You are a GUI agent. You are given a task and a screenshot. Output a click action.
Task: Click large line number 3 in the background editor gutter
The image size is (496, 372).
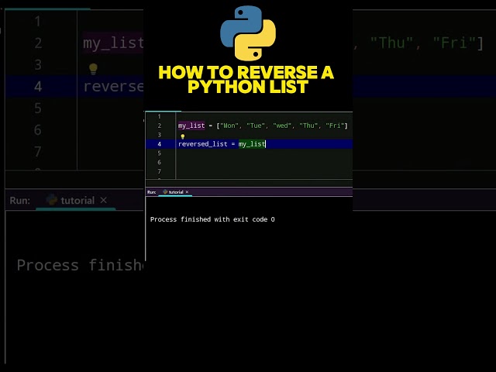pyautogui.click(x=38, y=65)
